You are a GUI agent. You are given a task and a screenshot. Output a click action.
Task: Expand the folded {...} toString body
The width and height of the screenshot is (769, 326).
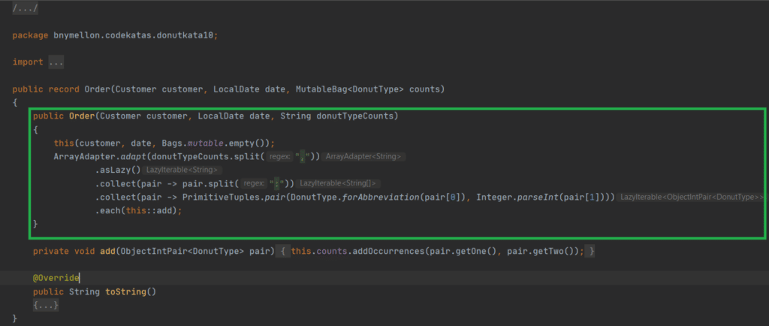[x=46, y=306]
